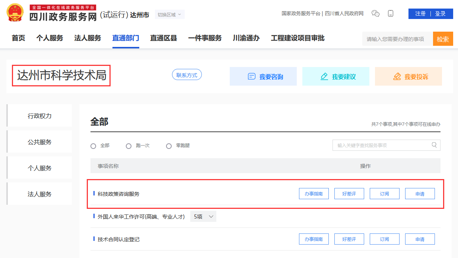The width and height of the screenshot is (458, 258).
Task: Select 个人服务 in the left sidebar
Action: point(39,168)
